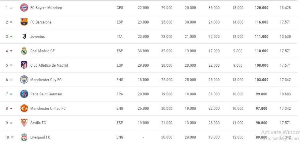The width and height of the screenshot is (300, 144).
Task: Click the Juventus club logo
Action: (x=24, y=36)
